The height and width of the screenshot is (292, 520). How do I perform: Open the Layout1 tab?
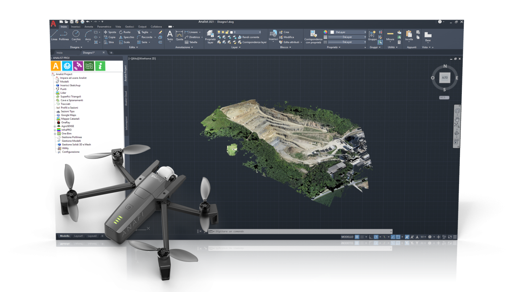click(78, 236)
